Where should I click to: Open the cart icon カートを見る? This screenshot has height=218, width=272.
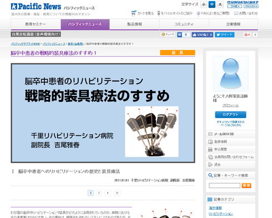143,13
